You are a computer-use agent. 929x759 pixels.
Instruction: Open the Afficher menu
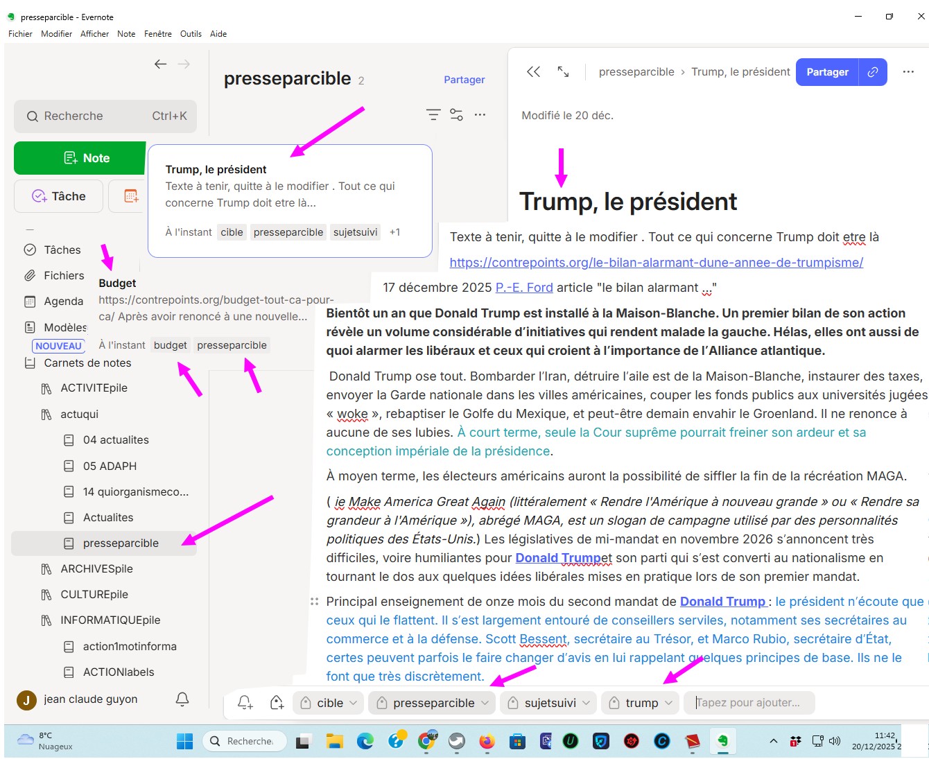[94, 34]
